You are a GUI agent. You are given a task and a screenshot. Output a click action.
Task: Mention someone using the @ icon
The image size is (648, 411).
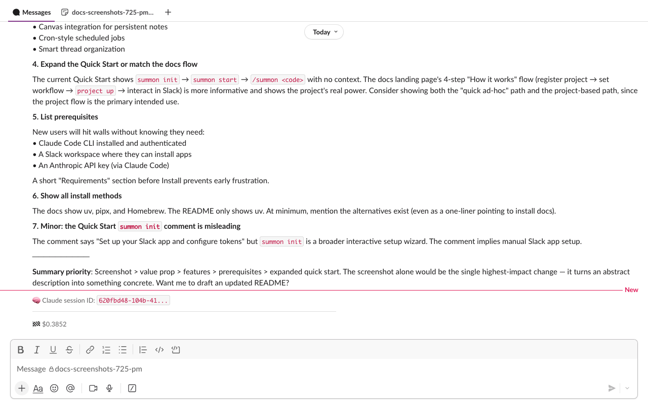(70, 388)
